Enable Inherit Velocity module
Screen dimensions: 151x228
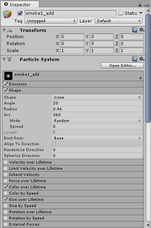6,175
